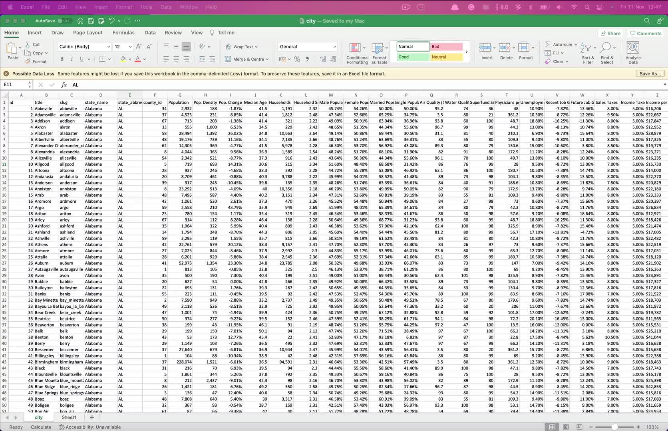Open the font size dropdown
The width and height of the screenshot is (668, 431).
(130, 47)
